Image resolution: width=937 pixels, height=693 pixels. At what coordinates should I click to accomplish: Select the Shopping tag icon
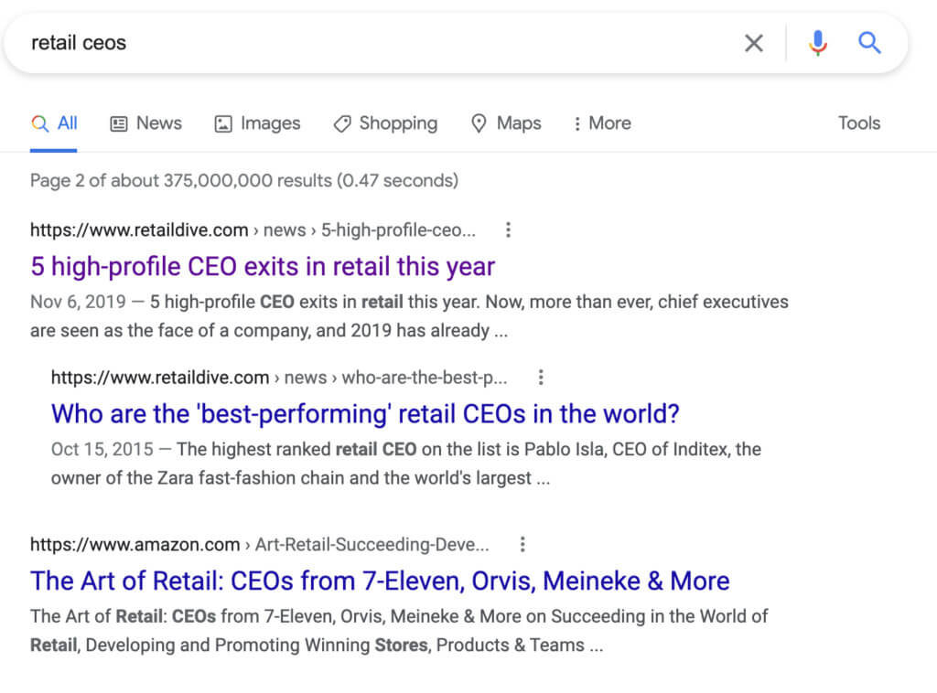click(x=342, y=123)
